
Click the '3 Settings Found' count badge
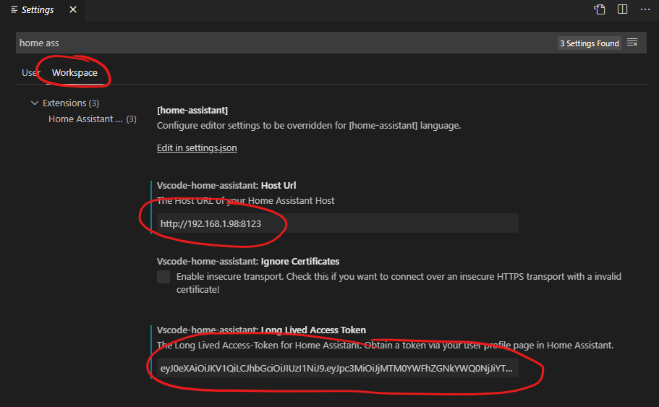point(590,43)
